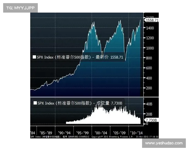Click the '00-'04 time axis label
The width and height of the screenshot is (189, 151).
[x=101, y=133]
